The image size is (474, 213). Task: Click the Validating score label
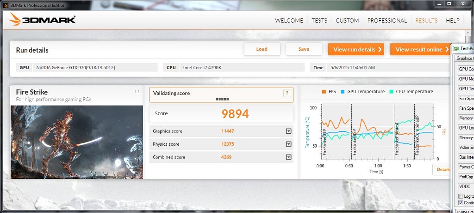171,93
